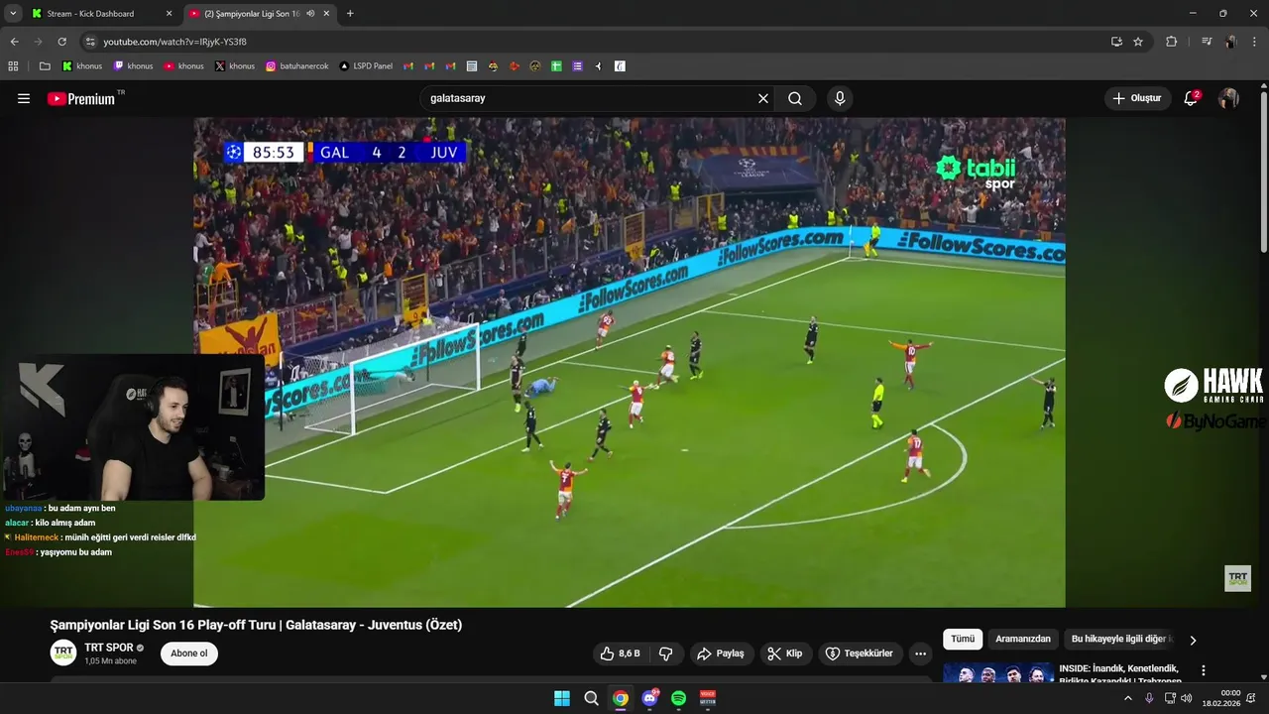Open the Twitch khonus bookmark
Image resolution: width=1269 pixels, height=714 pixels.
tap(134, 66)
